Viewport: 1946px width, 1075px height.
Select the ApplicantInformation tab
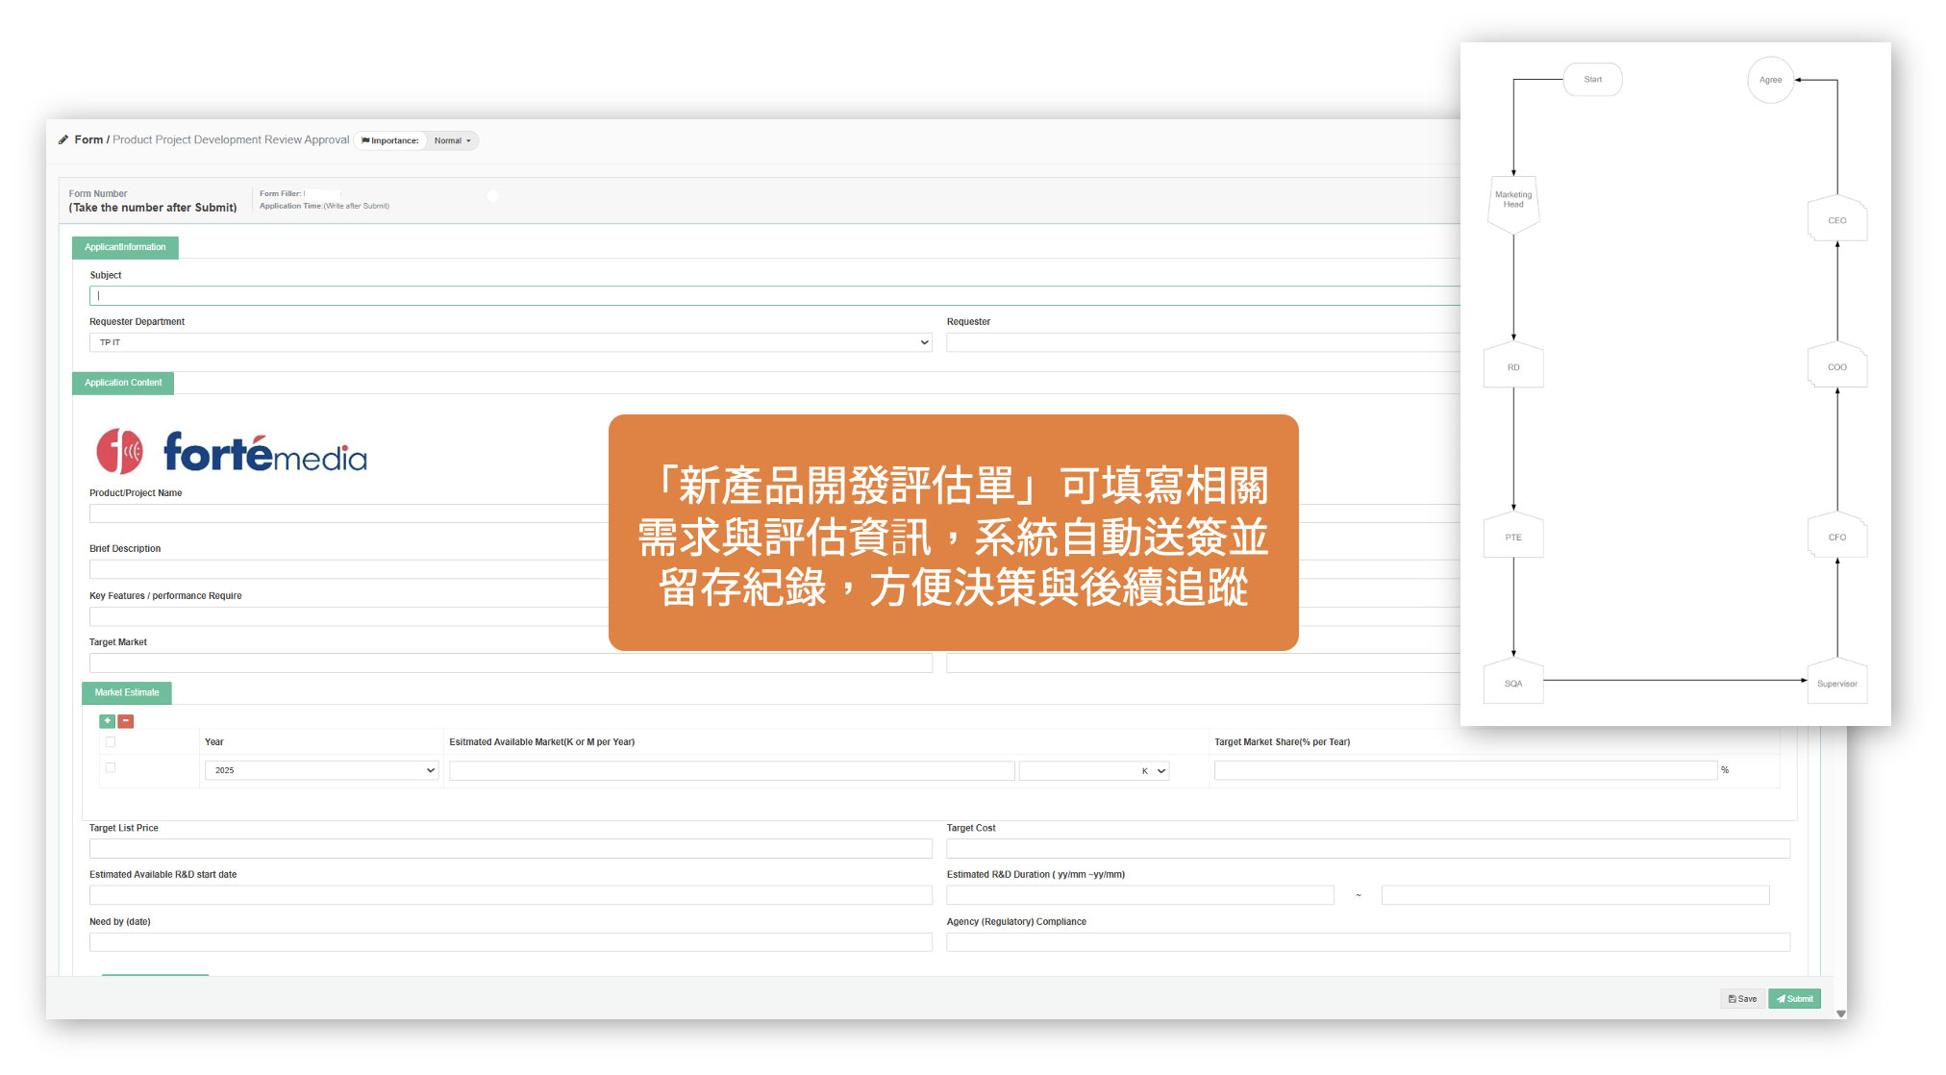click(125, 247)
